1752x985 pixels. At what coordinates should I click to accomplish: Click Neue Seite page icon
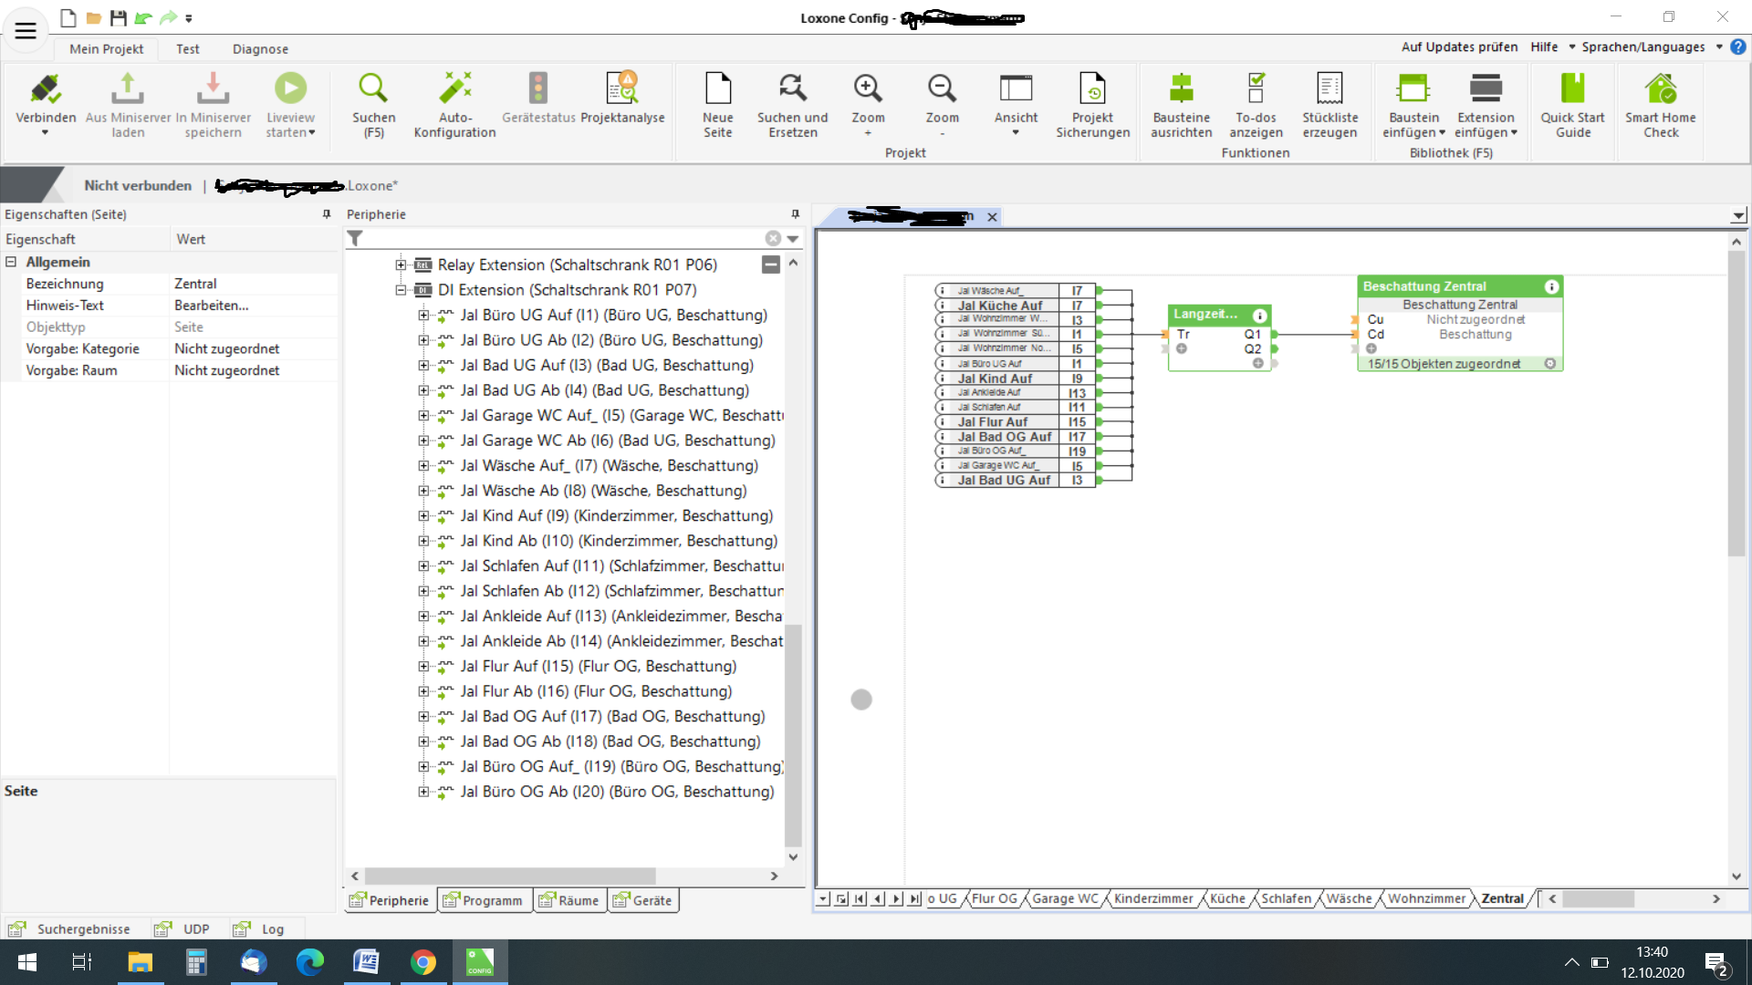pos(717,89)
